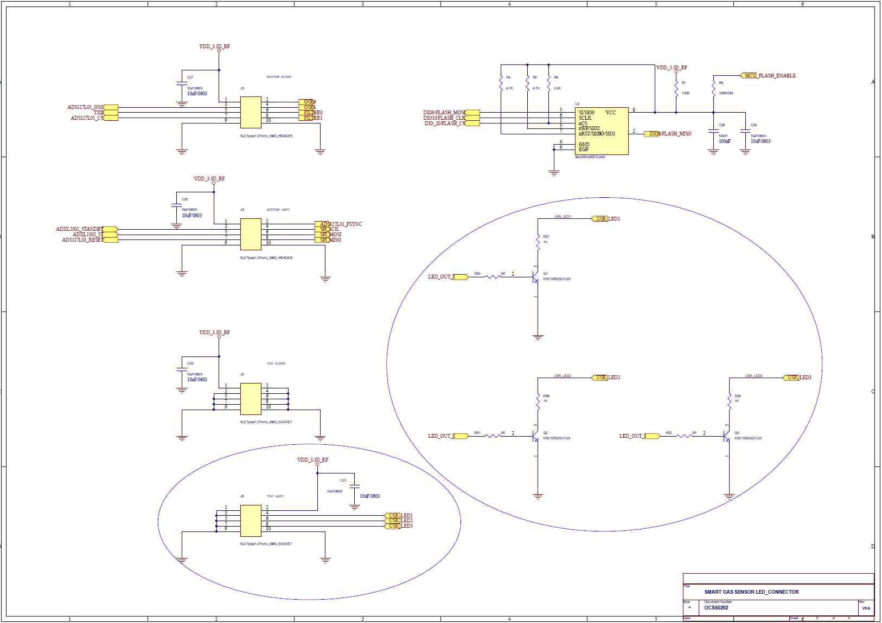Image resolution: width=882 pixels, height=623 pixels.
Task: Select transistor Q1 symbol
Action: (x=534, y=277)
